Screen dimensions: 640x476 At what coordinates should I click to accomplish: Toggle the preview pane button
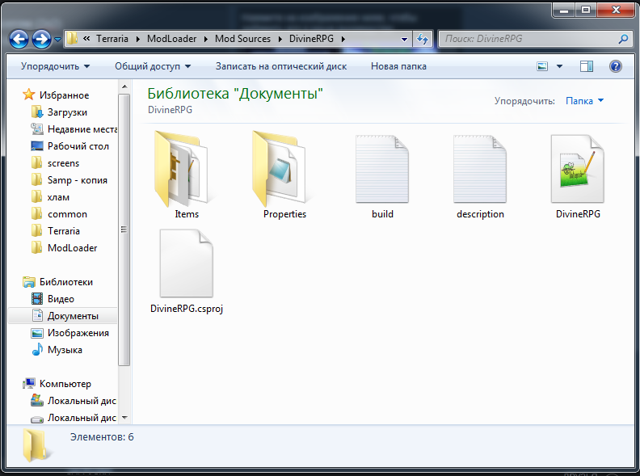pos(587,66)
